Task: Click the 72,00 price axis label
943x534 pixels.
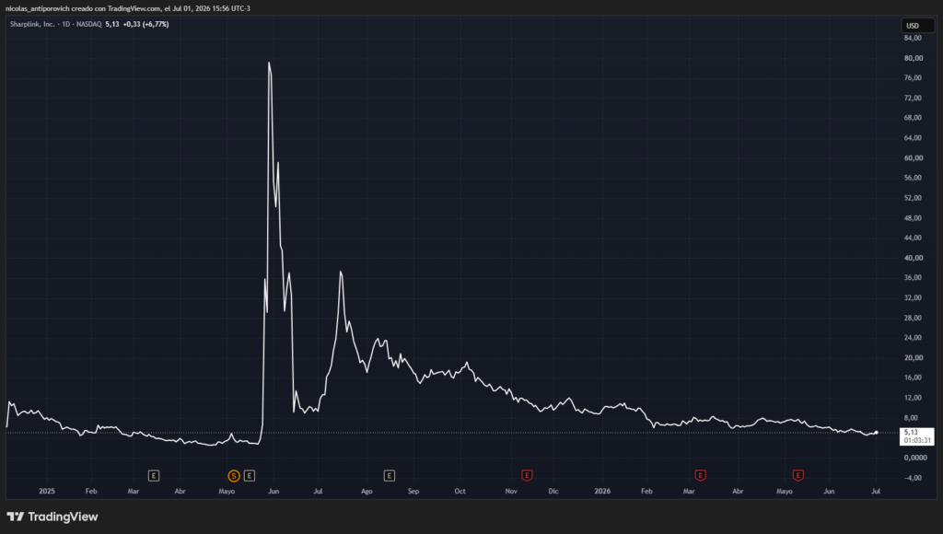Action: pyautogui.click(x=913, y=98)
